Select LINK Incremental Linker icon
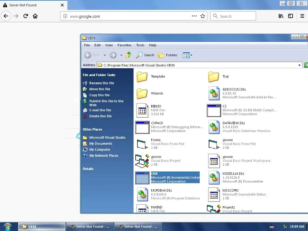Image resolution: width=308 pixels, height=231 pixels. coord(142,178)
